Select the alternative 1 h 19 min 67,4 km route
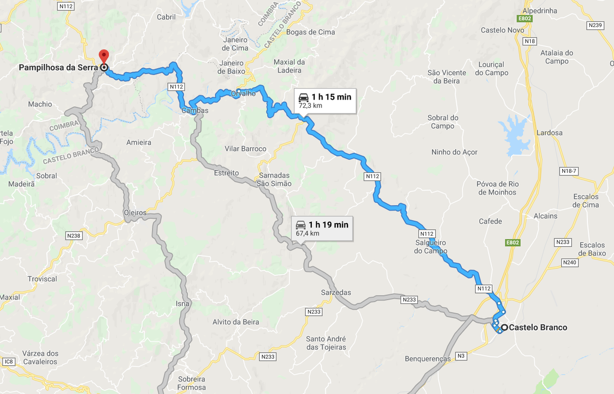Image resolution: width=614 pixels, height=394 pixels. pos(322,229)
